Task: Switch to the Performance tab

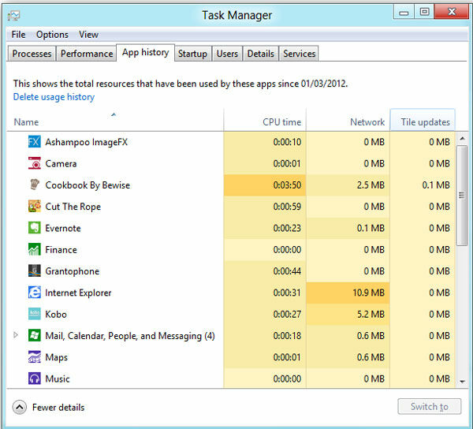Action: coord(87,54)
